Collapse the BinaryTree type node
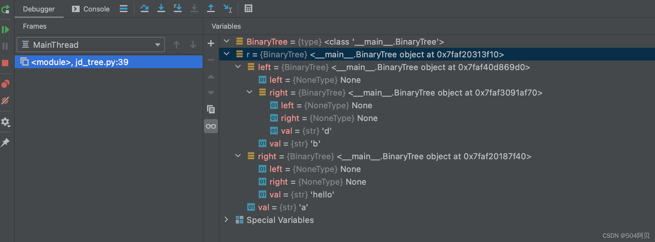 coord(227,41)
